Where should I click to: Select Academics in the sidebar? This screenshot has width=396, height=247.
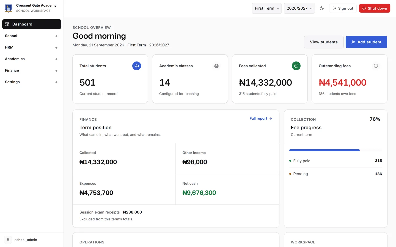point(32,59)
